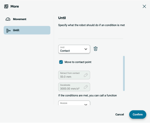Click the Retract from contact 50.0 mm field
This screenshot has width=150, height=123.
74,75
